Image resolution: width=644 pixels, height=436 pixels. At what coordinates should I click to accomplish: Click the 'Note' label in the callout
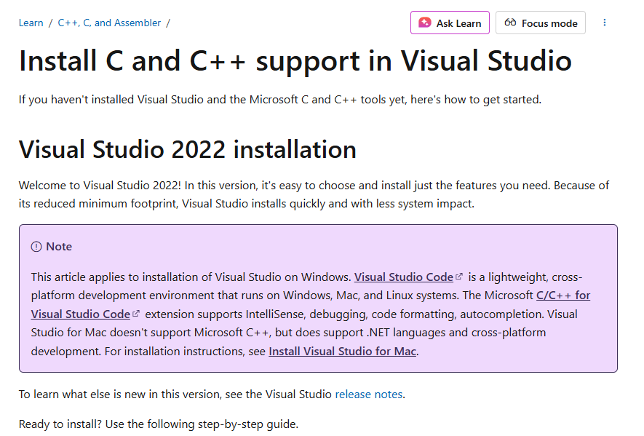tap(59, 247)
